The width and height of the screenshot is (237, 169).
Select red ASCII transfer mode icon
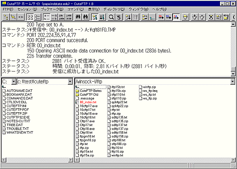pos(161,17)
